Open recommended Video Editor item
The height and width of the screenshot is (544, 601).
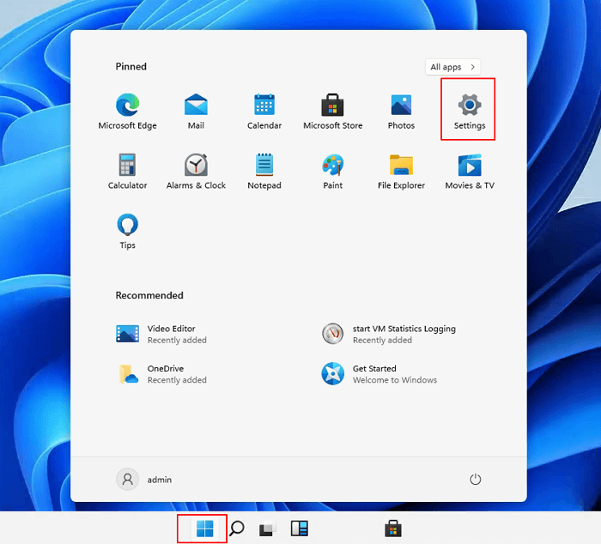click(163, 334)
